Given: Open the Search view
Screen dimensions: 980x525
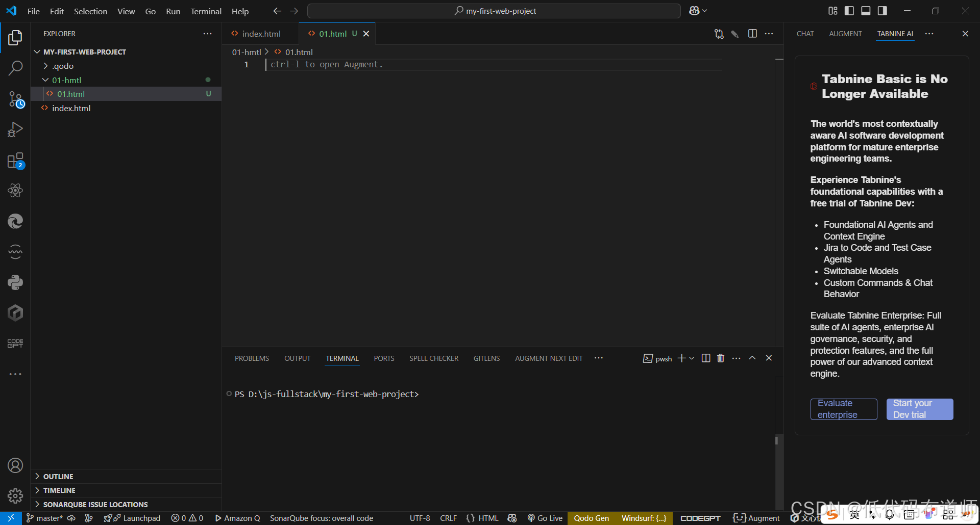Looking at the screenshot, I should [15, 68].
